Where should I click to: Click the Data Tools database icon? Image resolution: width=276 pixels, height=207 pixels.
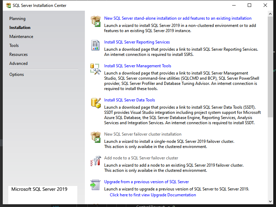pyautogui.click(x=95, y=103)
